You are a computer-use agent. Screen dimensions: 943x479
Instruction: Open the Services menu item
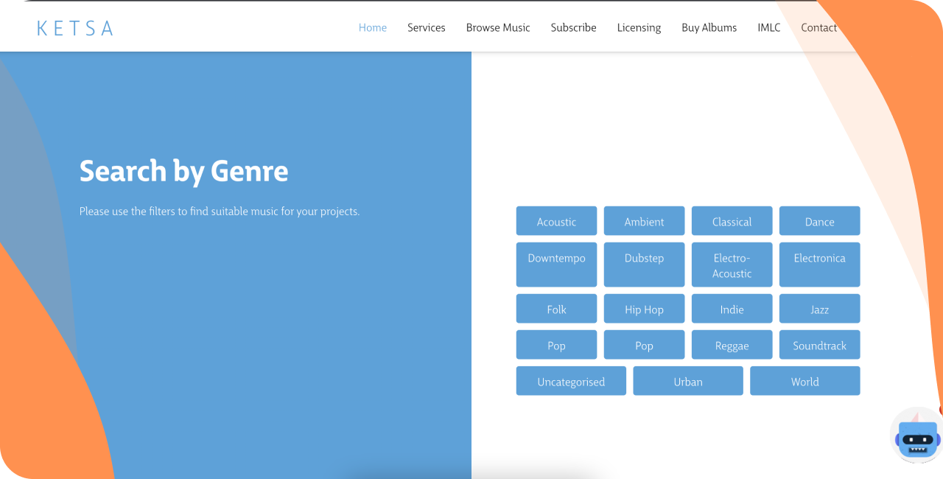(x=426, y=28)
